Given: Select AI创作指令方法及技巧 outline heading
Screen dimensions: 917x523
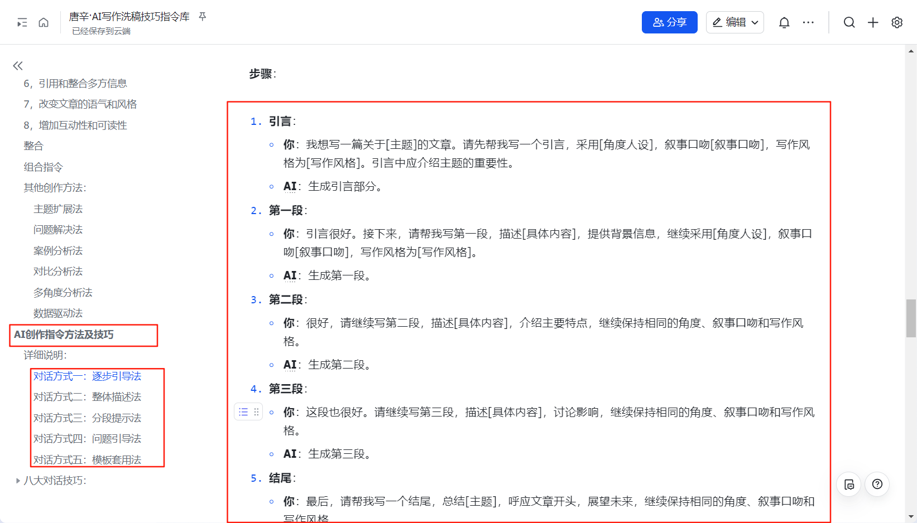Looking at the screenshot, I should 64,335.
